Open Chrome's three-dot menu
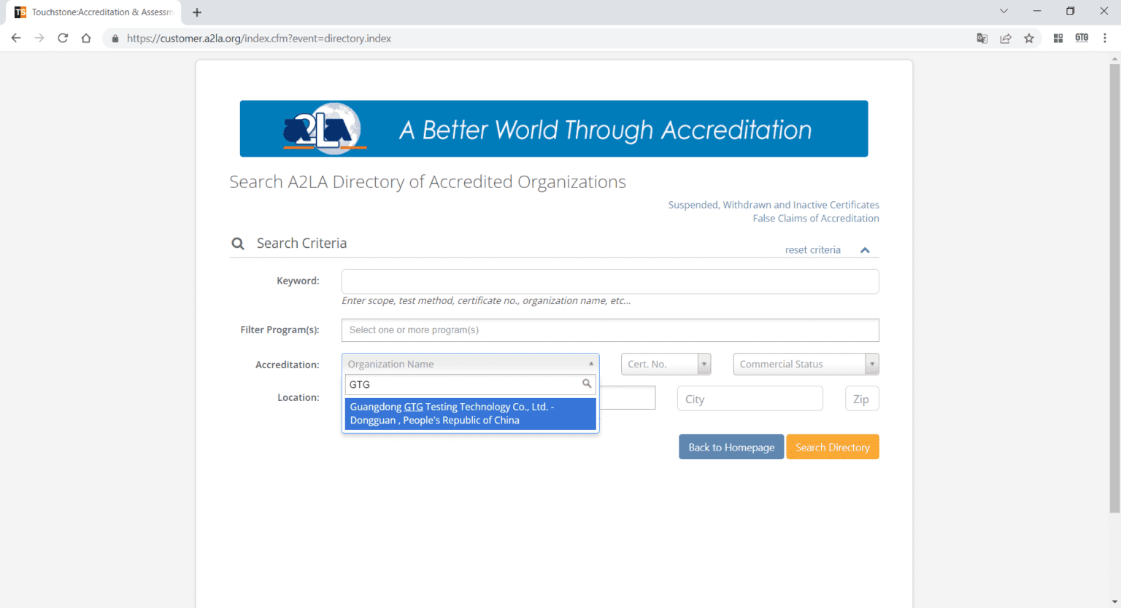 pos(1105,38)
